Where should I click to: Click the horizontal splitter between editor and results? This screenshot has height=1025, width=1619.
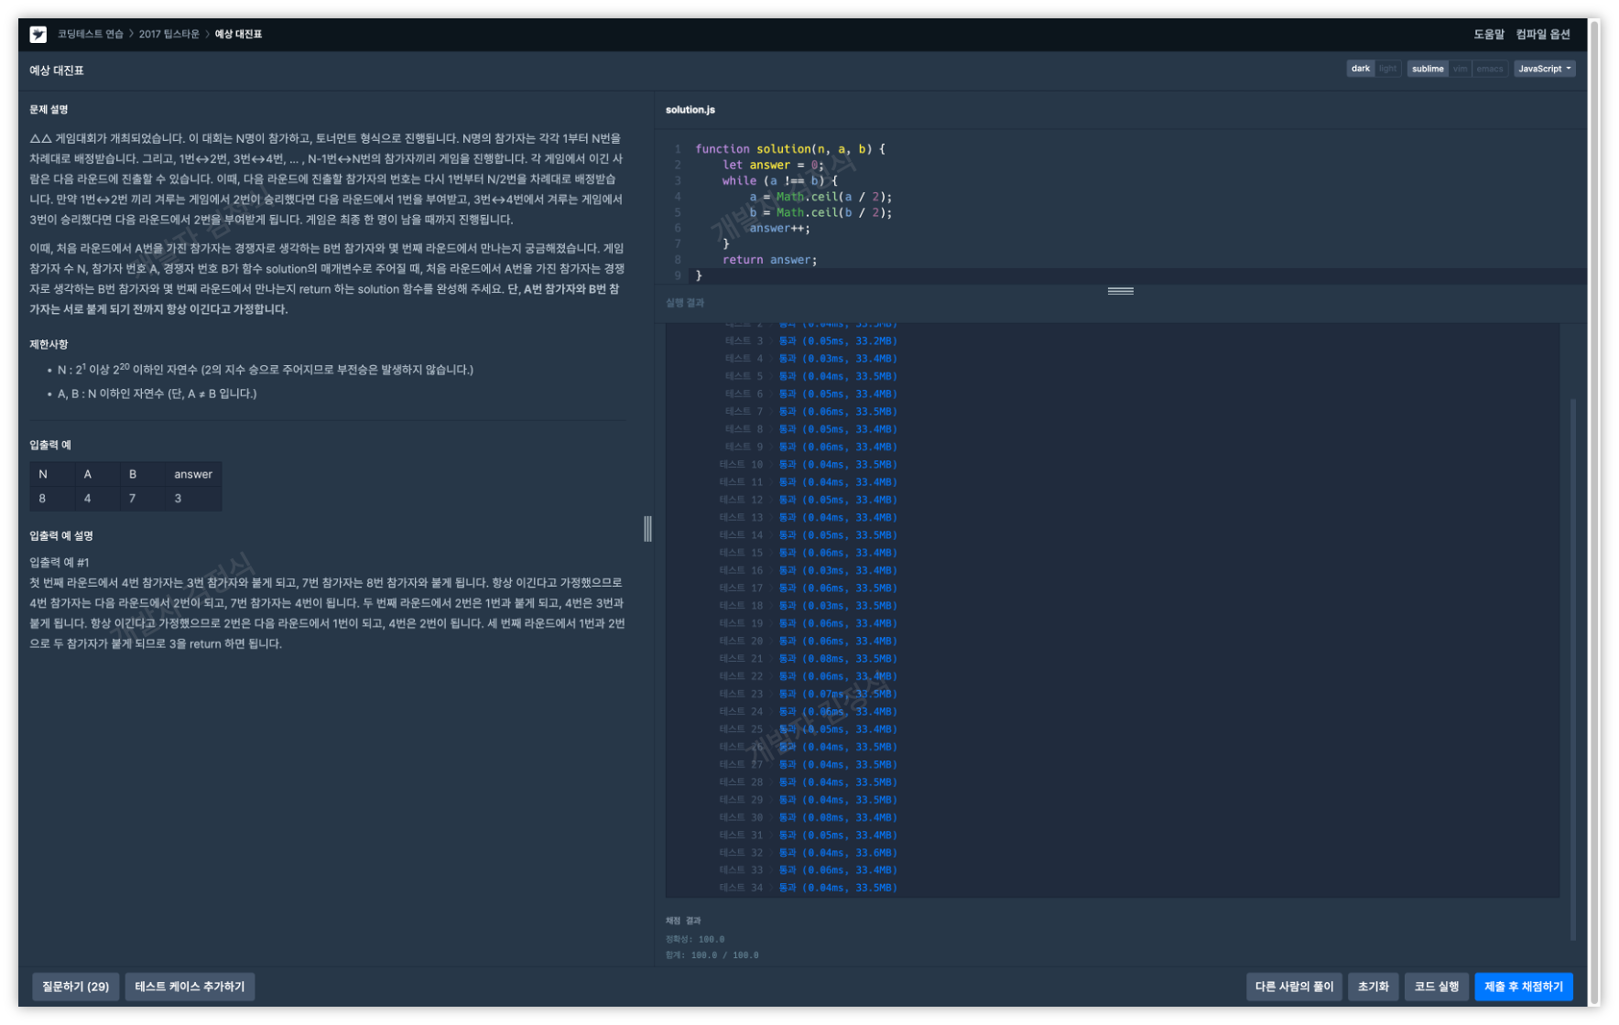pos(1120,291)
